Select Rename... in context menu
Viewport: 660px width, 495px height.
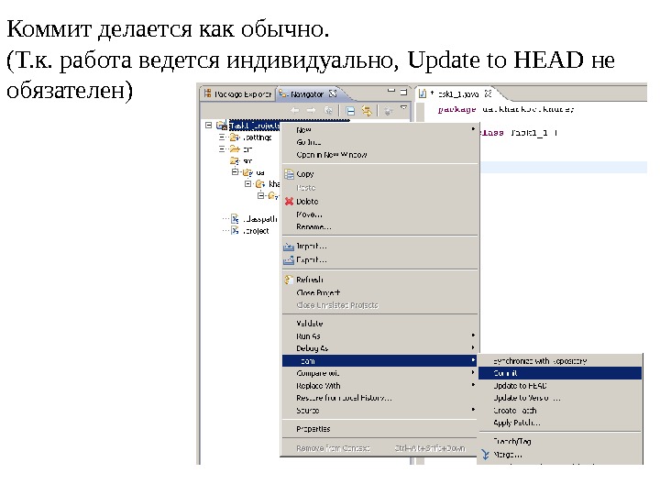click(x=380, y=227)
